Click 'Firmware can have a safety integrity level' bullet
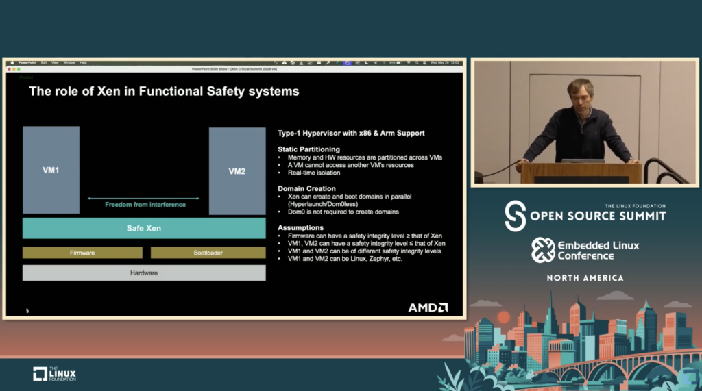This screenshot has height=391, width=702. click(365, 236)
